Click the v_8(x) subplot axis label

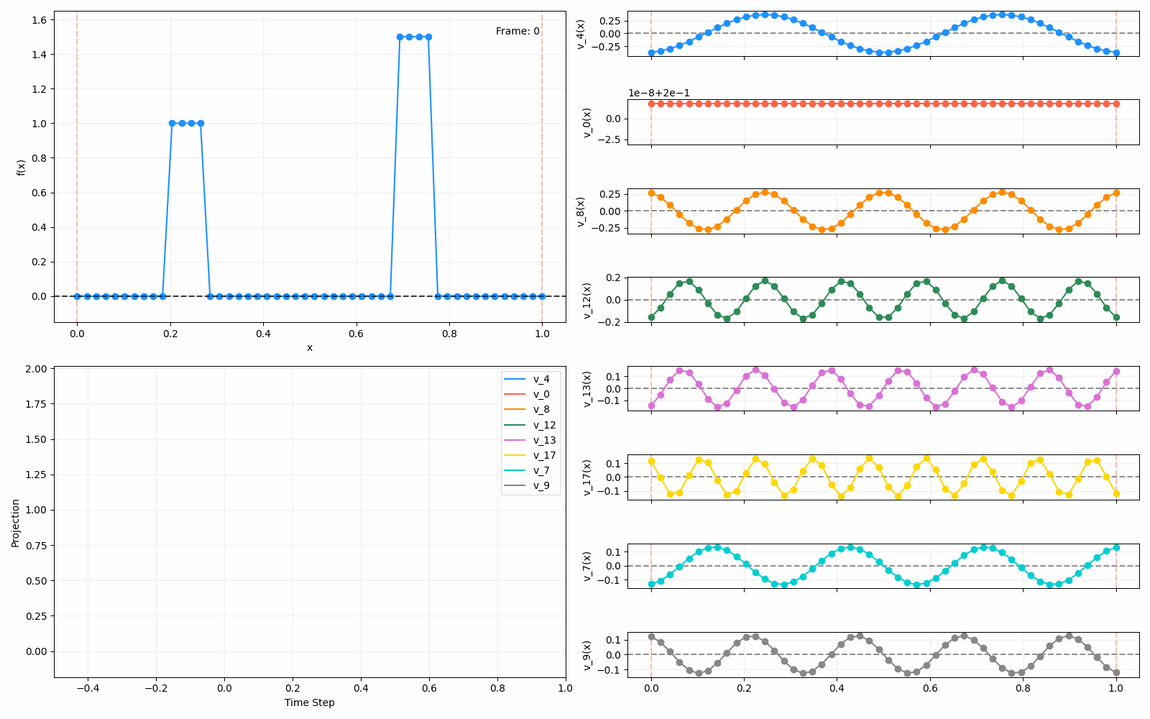coord(581,211)
